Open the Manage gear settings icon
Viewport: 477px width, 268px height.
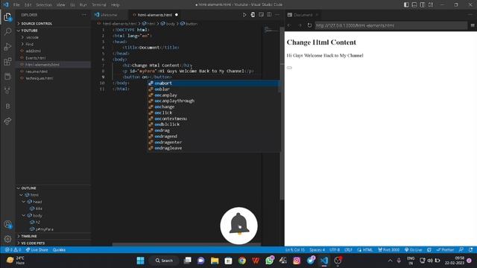[7, 239]
